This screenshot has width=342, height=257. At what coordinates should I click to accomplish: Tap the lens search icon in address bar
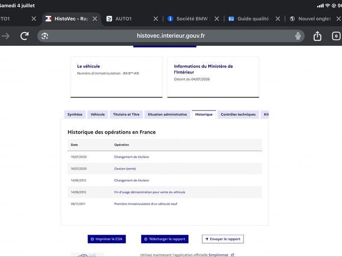point(45,36)
